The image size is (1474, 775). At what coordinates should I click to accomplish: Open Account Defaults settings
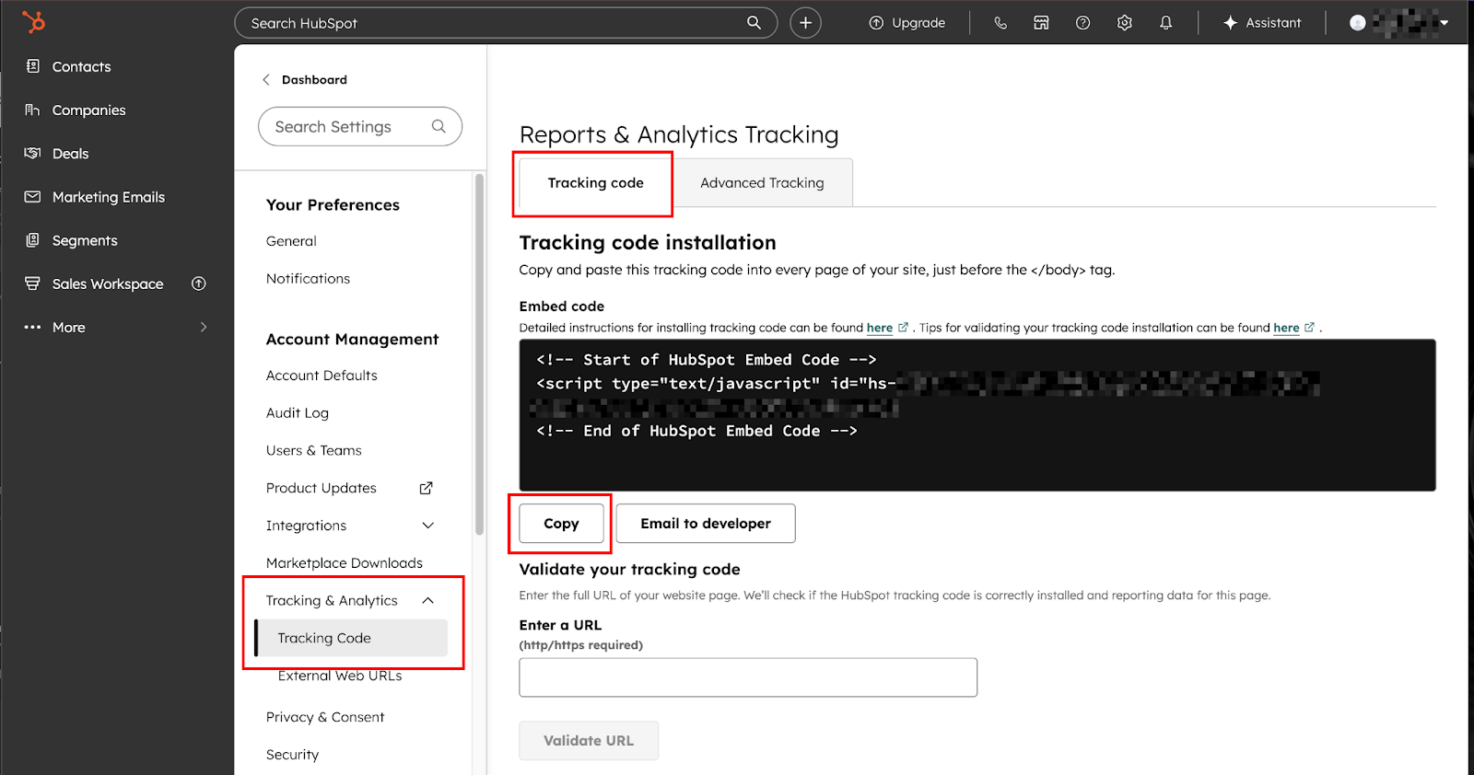coord(322,376)
